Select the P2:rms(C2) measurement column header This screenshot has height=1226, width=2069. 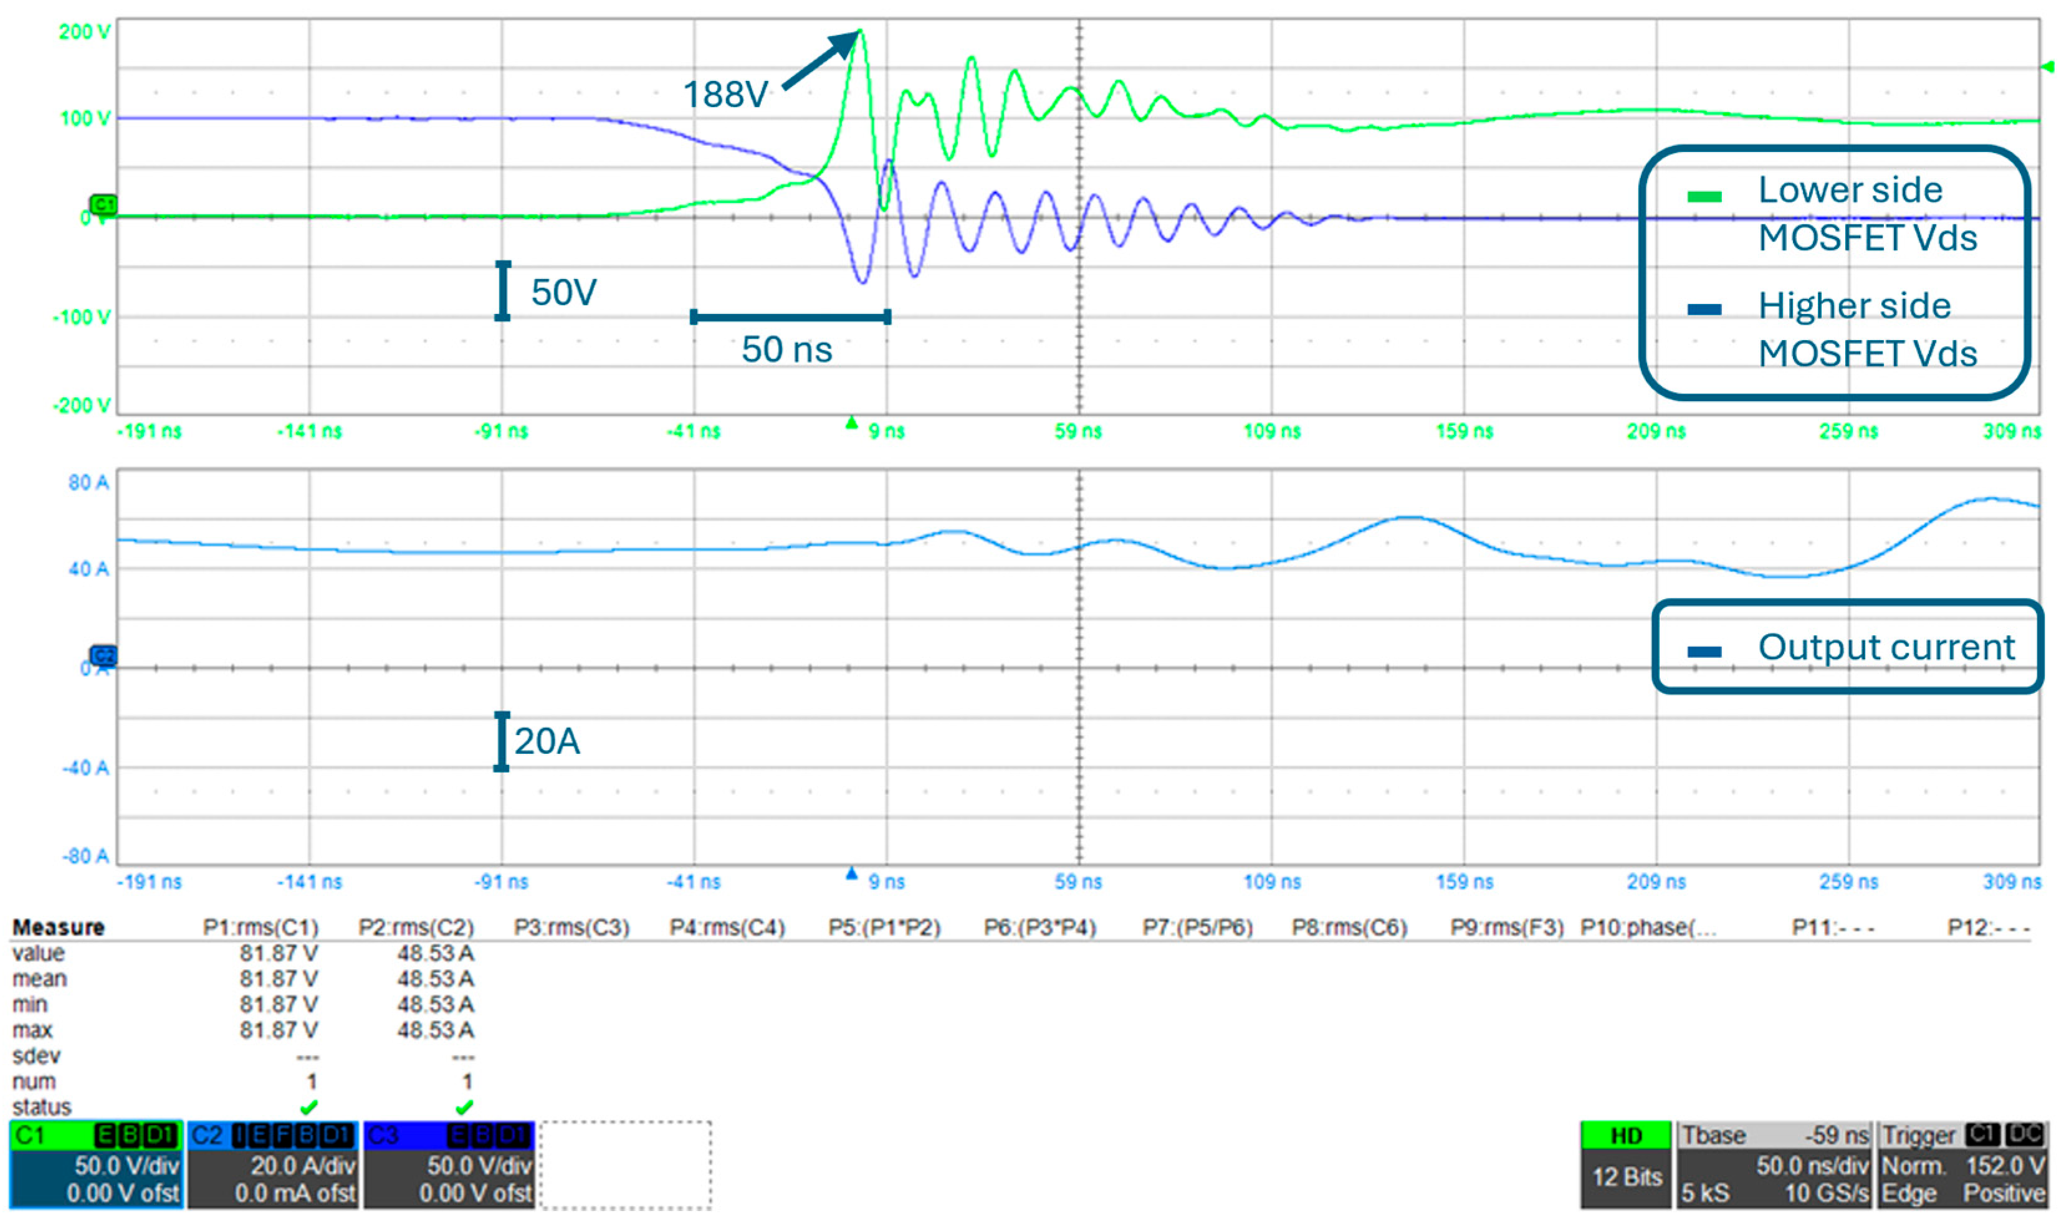pyautogui.click(x=416, y=928)
